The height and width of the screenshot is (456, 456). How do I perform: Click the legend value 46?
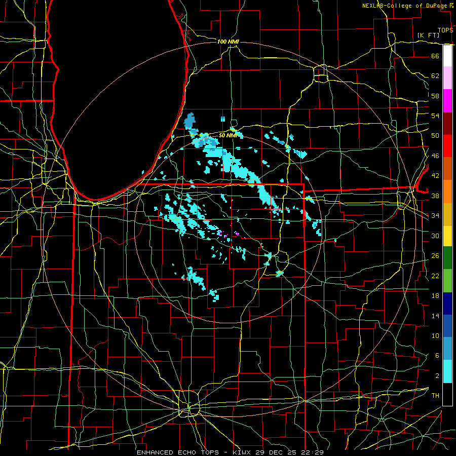click(x=435, y=156)
